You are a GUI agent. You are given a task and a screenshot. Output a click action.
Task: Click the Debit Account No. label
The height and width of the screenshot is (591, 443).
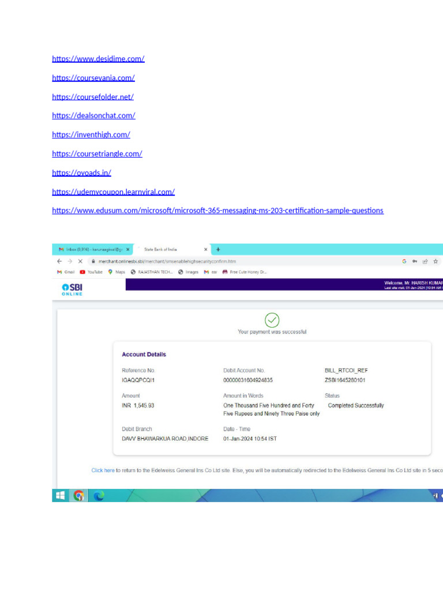click(x=244, y=371)
